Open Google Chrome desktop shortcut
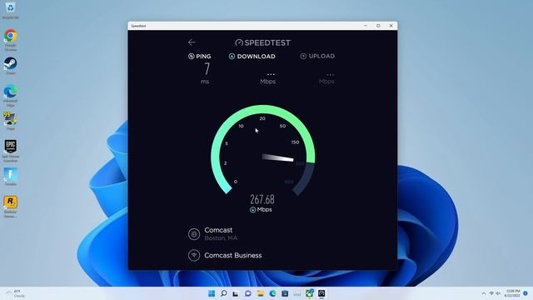This screenshot has width=533, height=300. [x=10, y=39]
